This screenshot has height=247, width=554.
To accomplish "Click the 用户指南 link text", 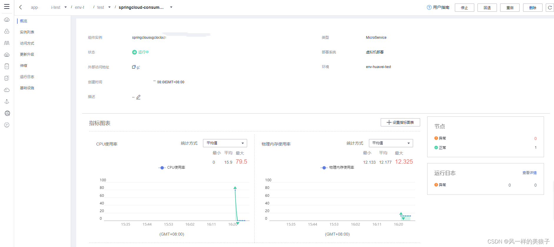I will 441,7.
